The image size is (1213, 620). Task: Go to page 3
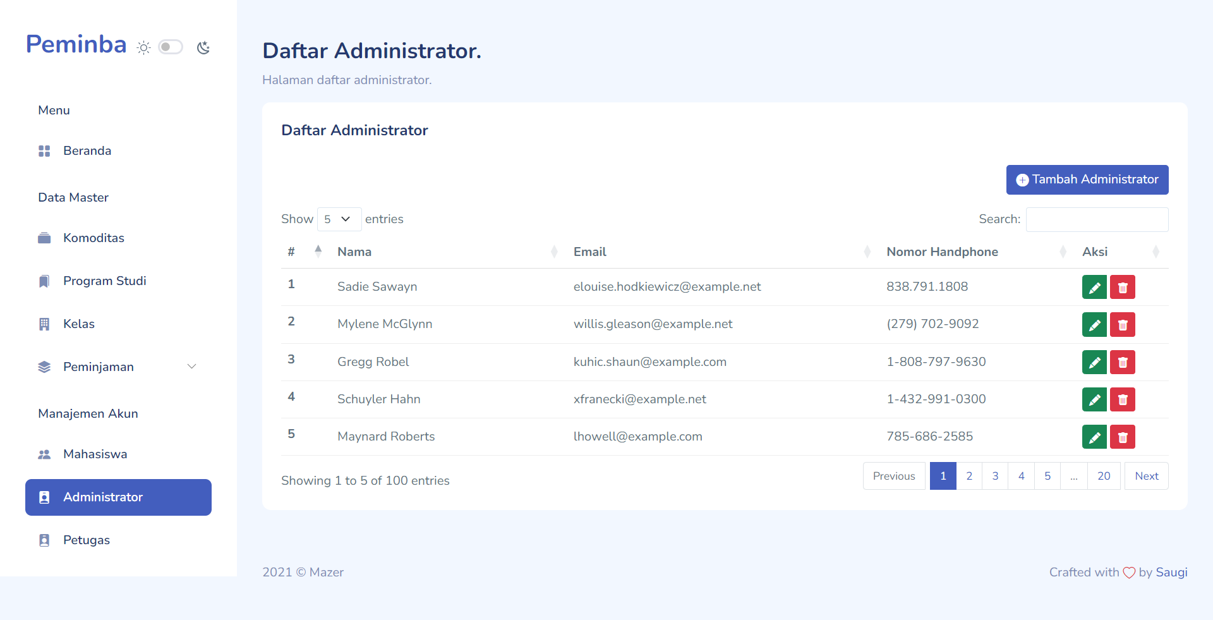pyautogui.click(x=995, y=476)
